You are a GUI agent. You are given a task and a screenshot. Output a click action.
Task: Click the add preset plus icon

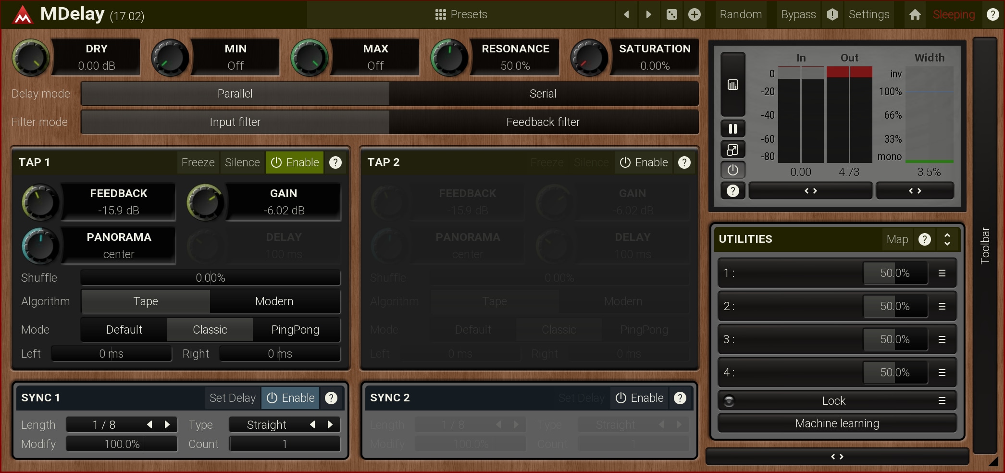pyautogui.click(x=694, y=14)
